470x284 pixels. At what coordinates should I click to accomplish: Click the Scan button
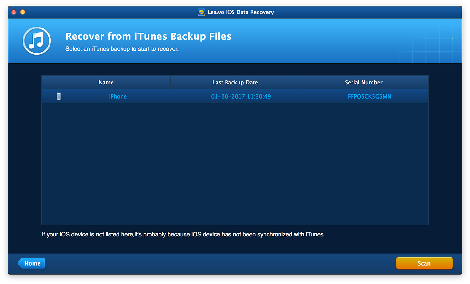click(424, 263)
